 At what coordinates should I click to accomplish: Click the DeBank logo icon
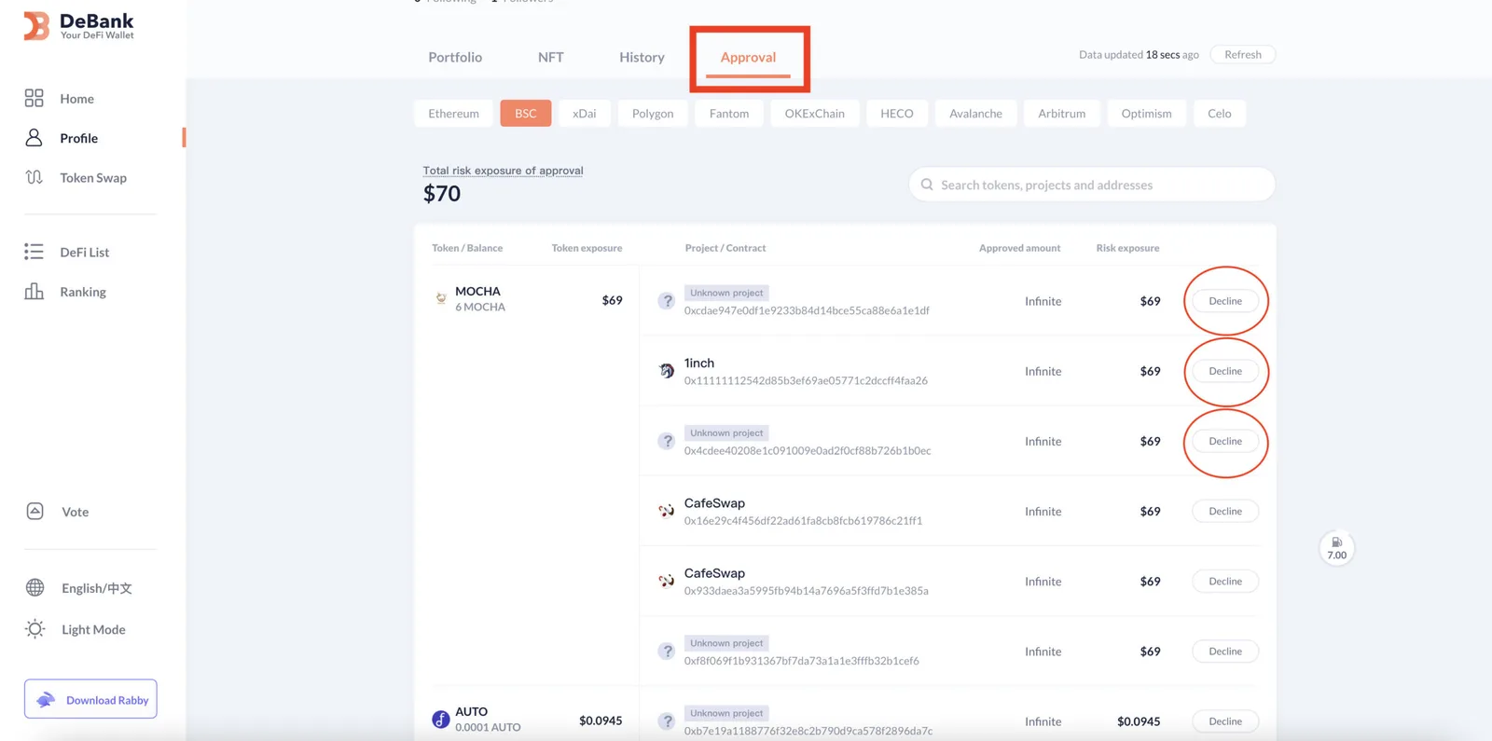[36, 26]
